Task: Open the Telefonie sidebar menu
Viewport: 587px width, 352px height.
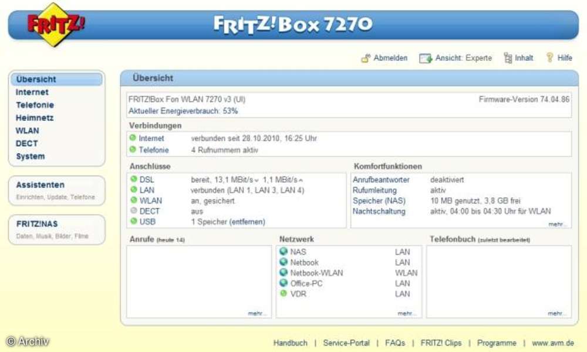Action: (x=35, y=105)
